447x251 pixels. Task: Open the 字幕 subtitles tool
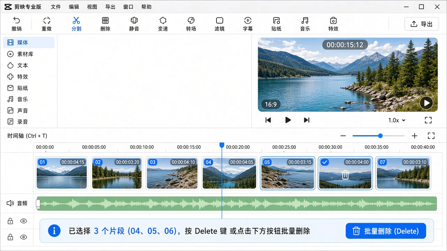tap(248, 24)
